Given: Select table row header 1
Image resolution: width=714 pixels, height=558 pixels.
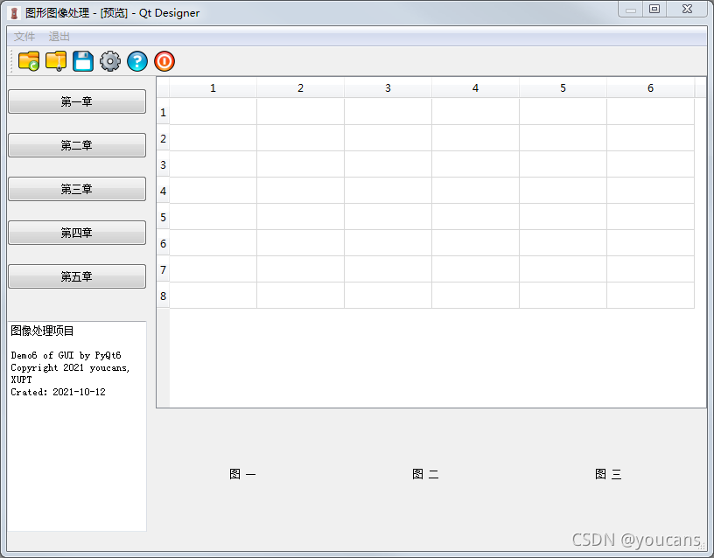Looking at the screenshot, I should point(163,111).
